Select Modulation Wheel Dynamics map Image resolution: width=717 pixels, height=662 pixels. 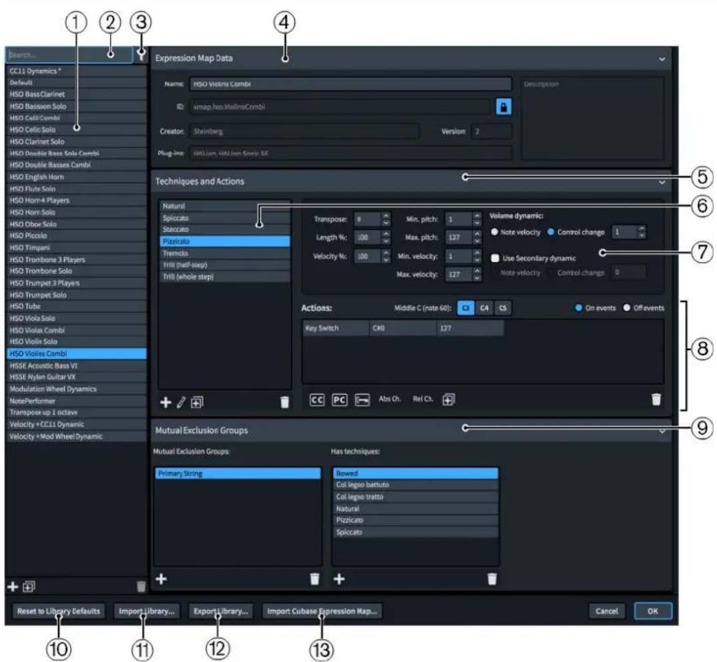(x=77, y=389)
